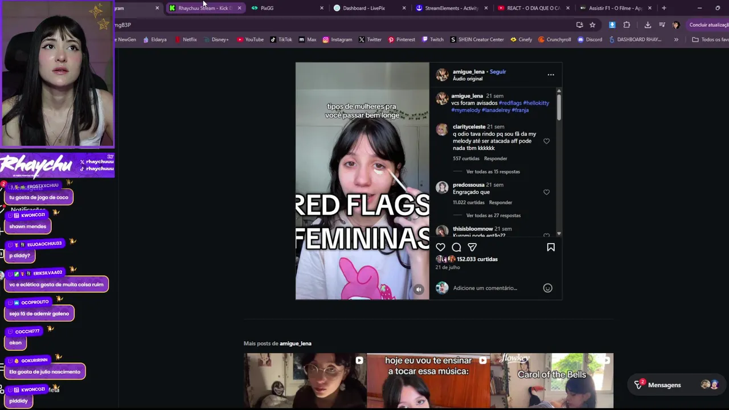Share the post with paper plane icon
The height and width of the screenshot is (410, 729).
(x=472, y=247)
